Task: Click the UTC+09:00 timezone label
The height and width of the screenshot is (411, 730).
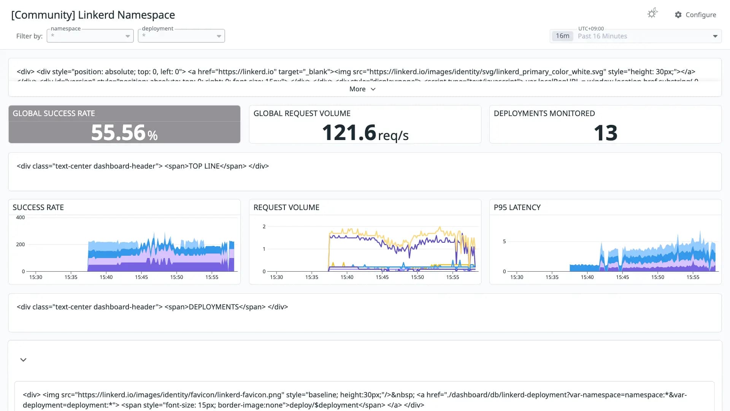Action: tap(591, 29)
